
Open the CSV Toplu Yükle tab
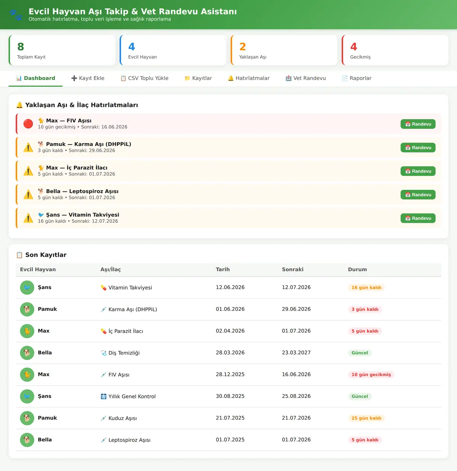(144, 78)
